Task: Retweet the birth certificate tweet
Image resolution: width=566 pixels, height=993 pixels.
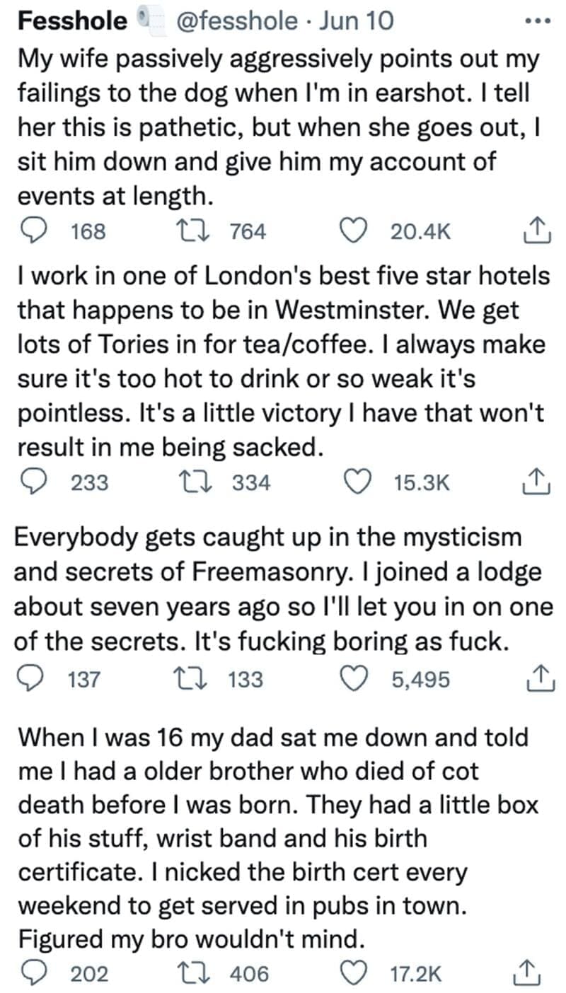Action: coord(202,974)
